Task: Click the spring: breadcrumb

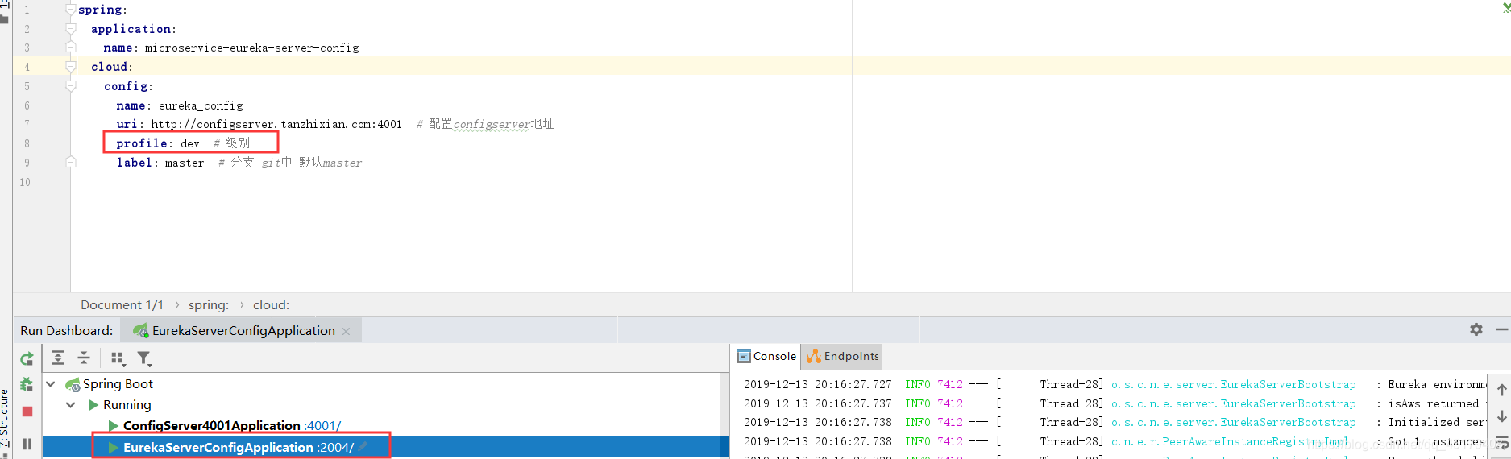Action: 209,305
